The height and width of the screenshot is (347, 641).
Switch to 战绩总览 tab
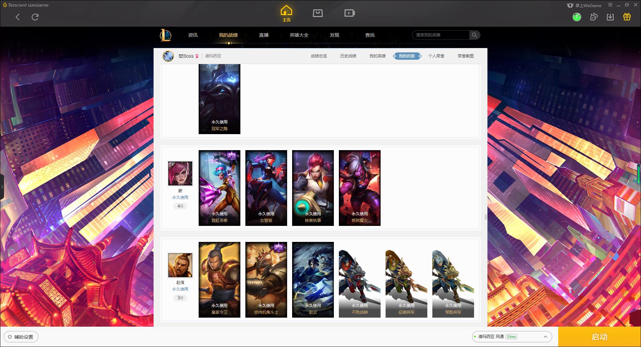click(x=319, y=56)
